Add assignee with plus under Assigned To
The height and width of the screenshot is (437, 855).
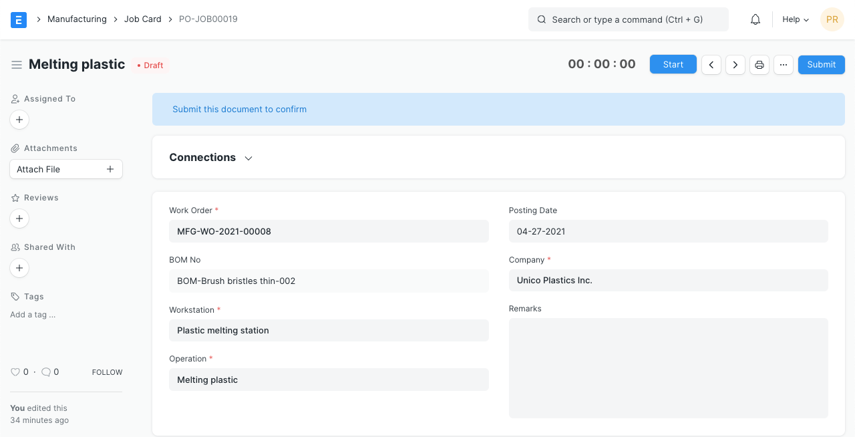[19, 120]
